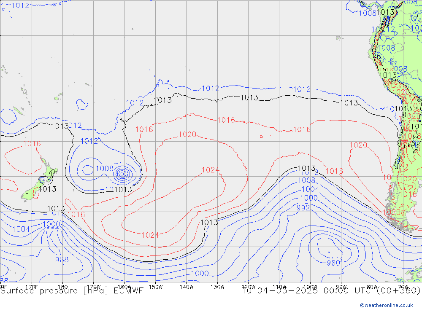422x309 pixels.
Task: Click the 1012 label near 100W
Action: (x=302, y=89)
